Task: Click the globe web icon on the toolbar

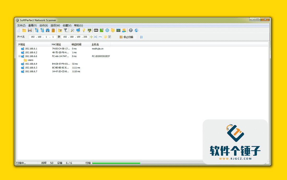Action: tap(136, 30)
